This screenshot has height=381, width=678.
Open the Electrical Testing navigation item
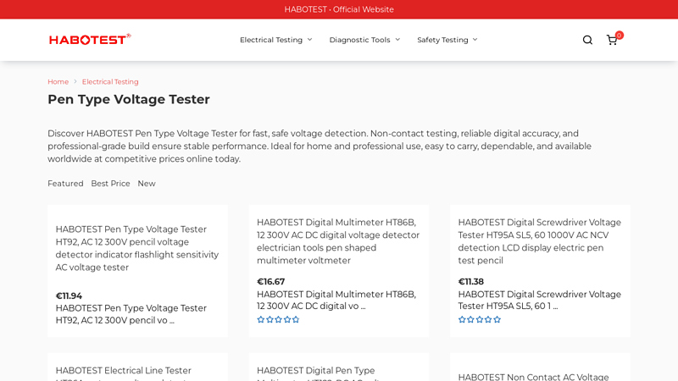pos(271,40)
